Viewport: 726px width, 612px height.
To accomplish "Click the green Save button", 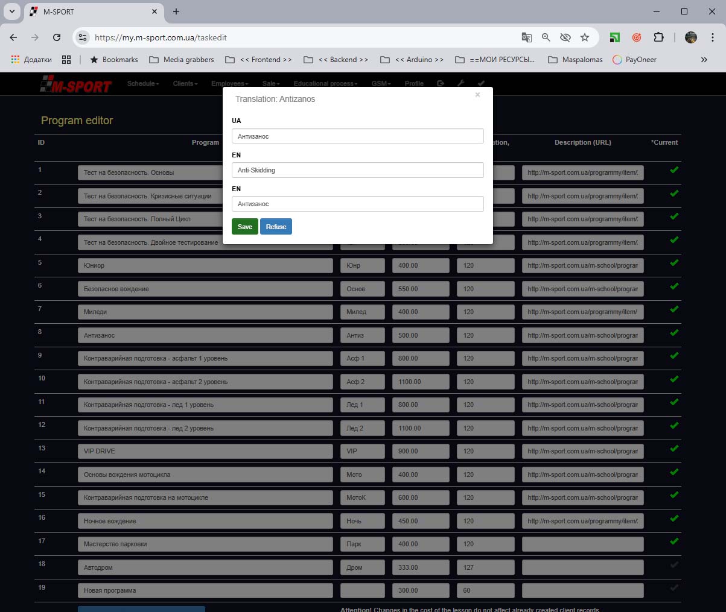I will [x=244, y=227].
